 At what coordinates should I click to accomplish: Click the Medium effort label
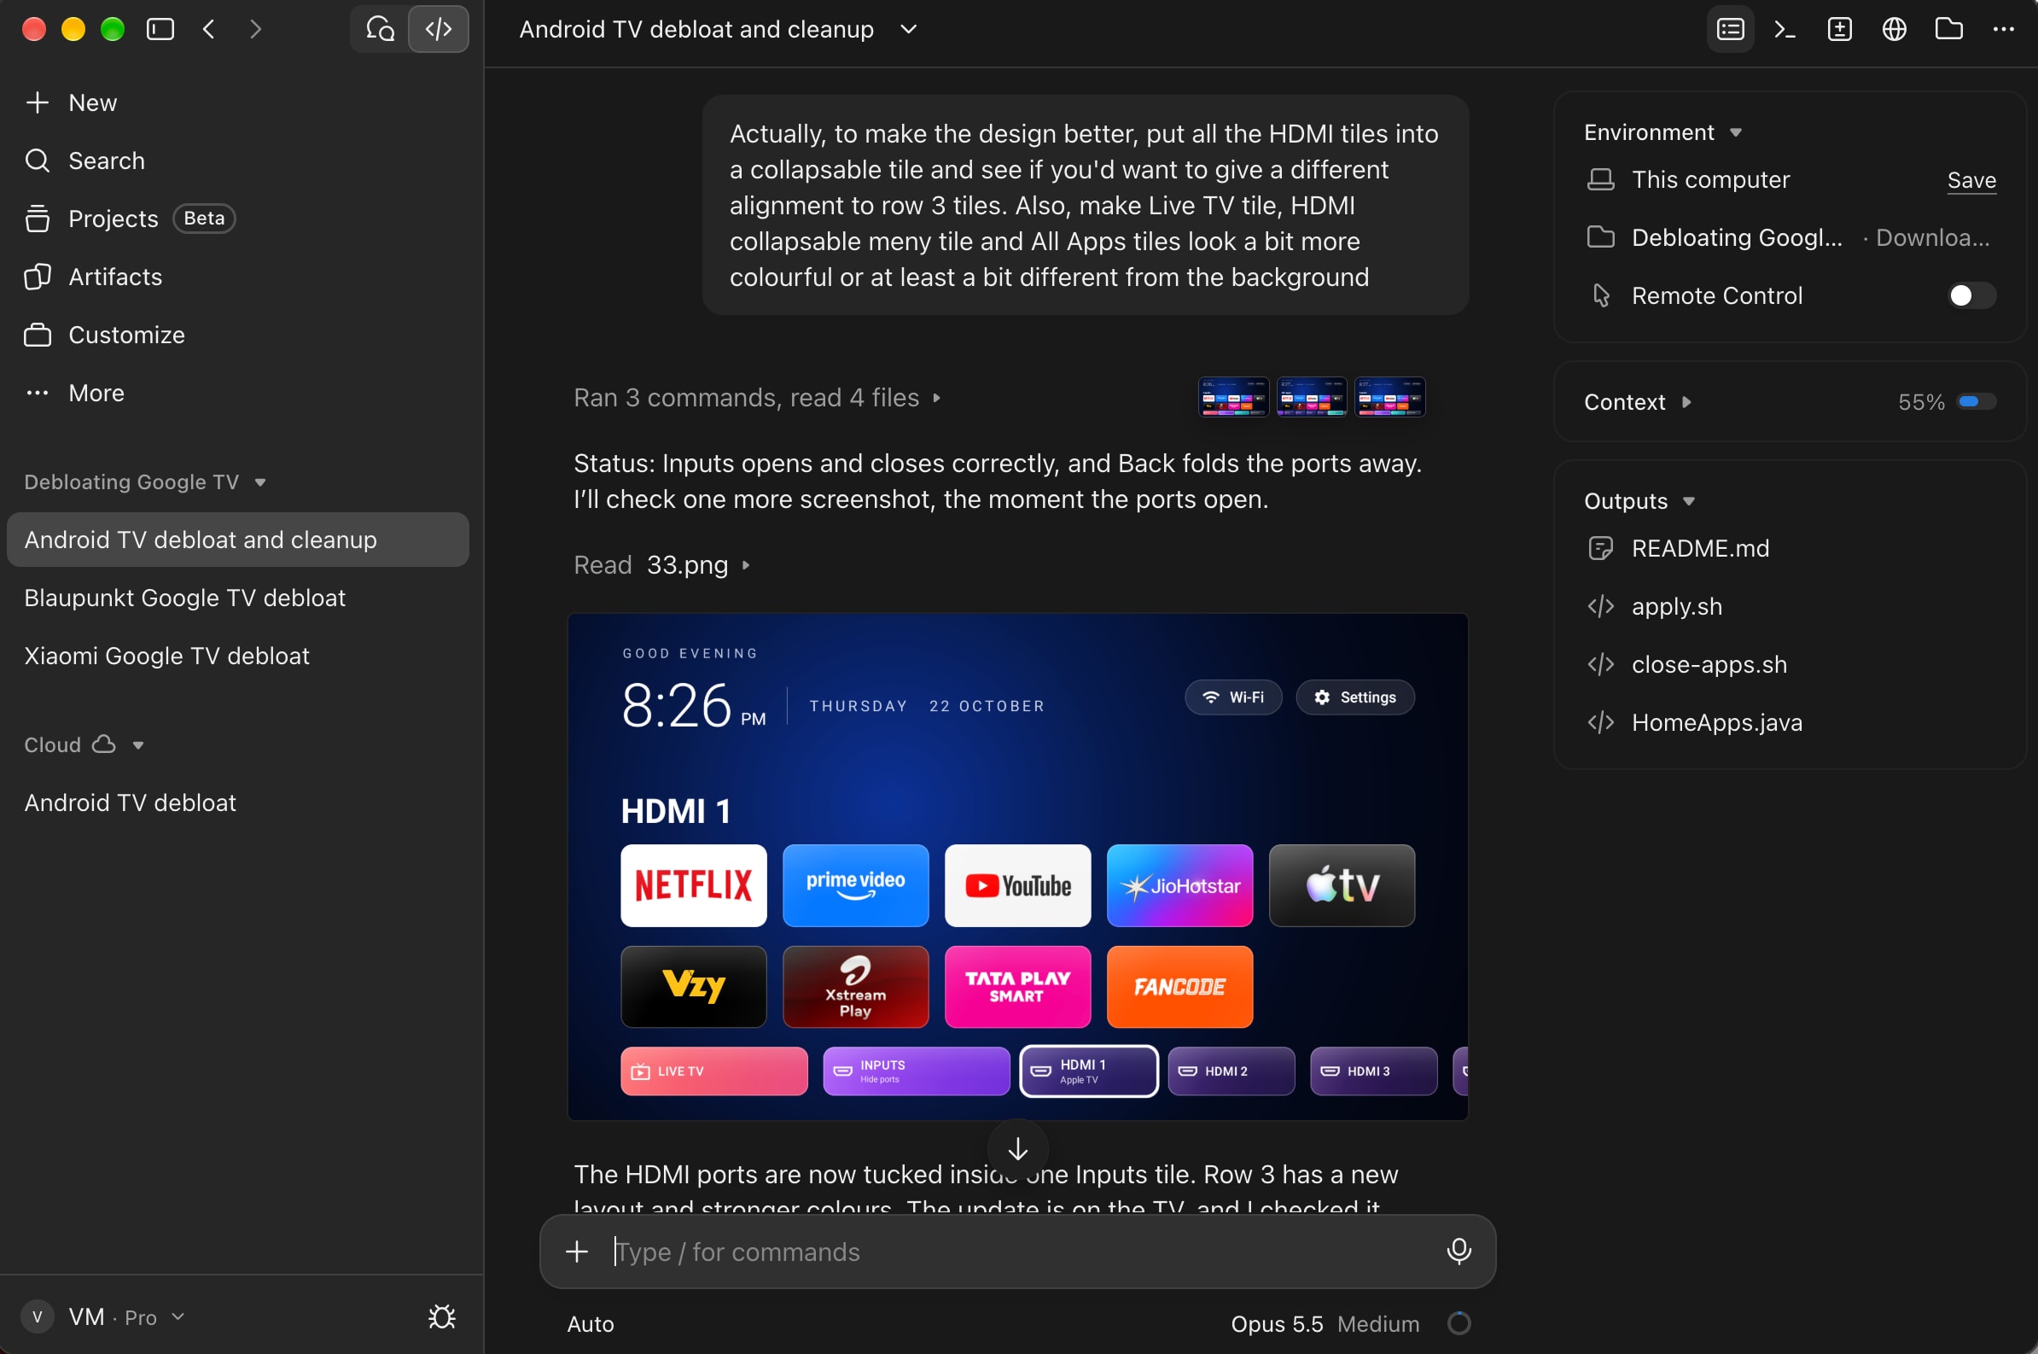(1377, 1323)
